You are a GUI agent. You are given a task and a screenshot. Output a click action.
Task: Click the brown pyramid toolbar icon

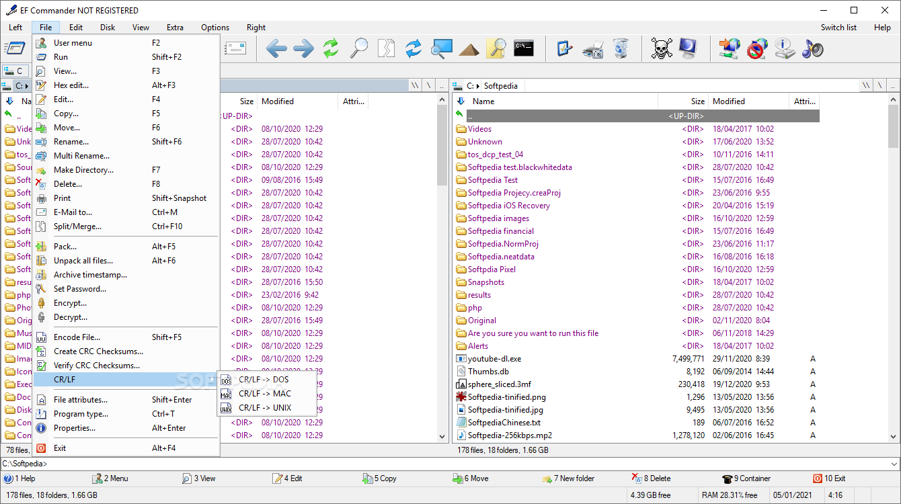(469, 50)
